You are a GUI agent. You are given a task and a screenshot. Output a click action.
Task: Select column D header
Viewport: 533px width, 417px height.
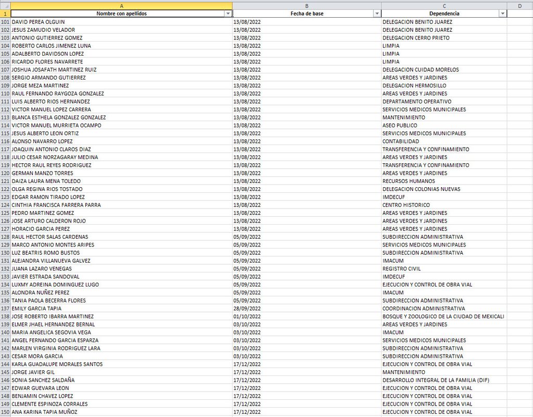pos(520,6)
